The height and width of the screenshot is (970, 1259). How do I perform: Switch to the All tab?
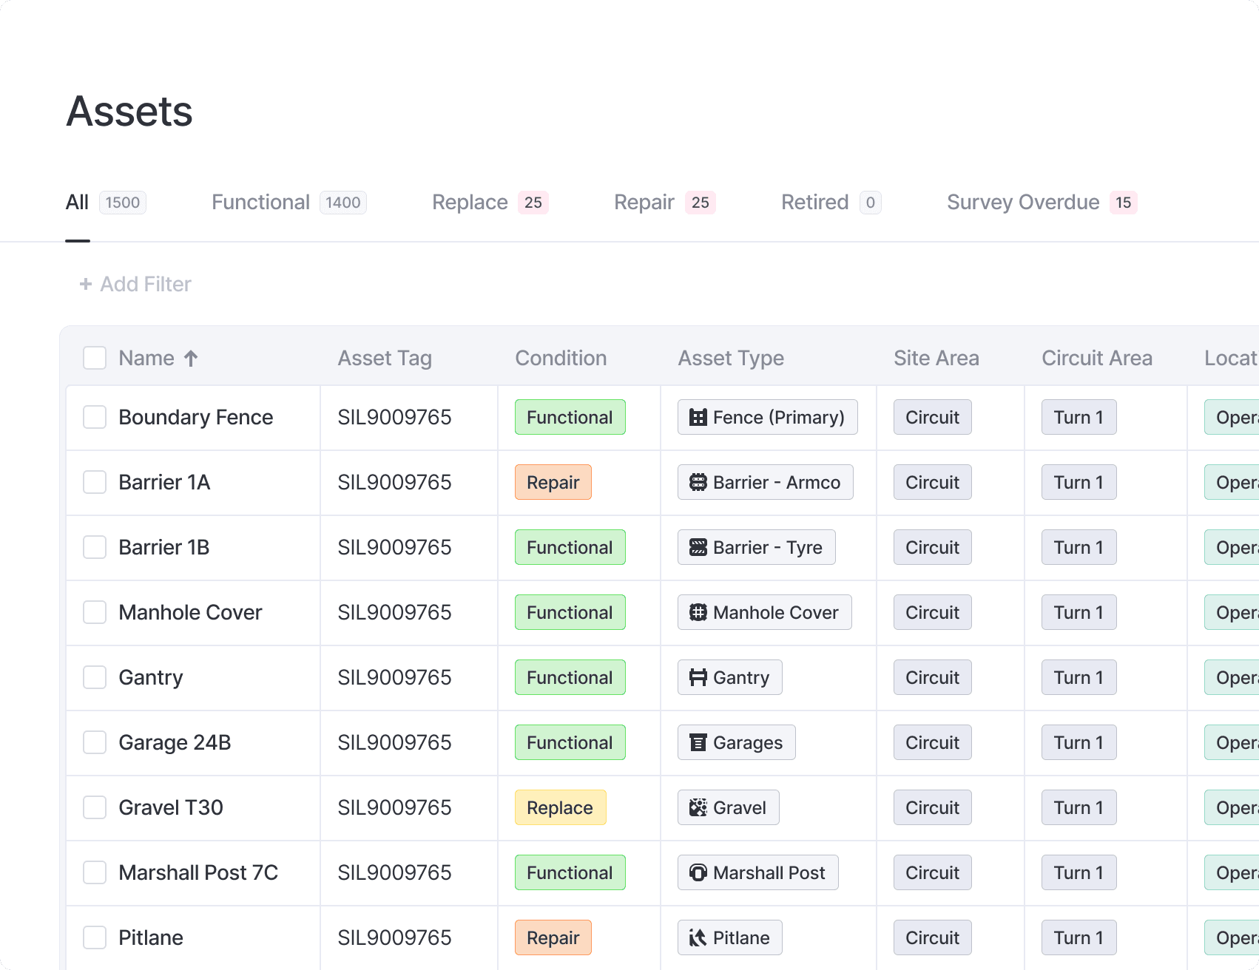pyautogui.click(x=106, y=203)
